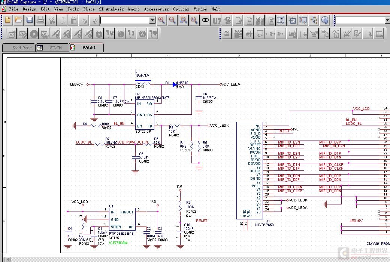
Task: Create a new simulation profile
Action: [x=12, y=34]
